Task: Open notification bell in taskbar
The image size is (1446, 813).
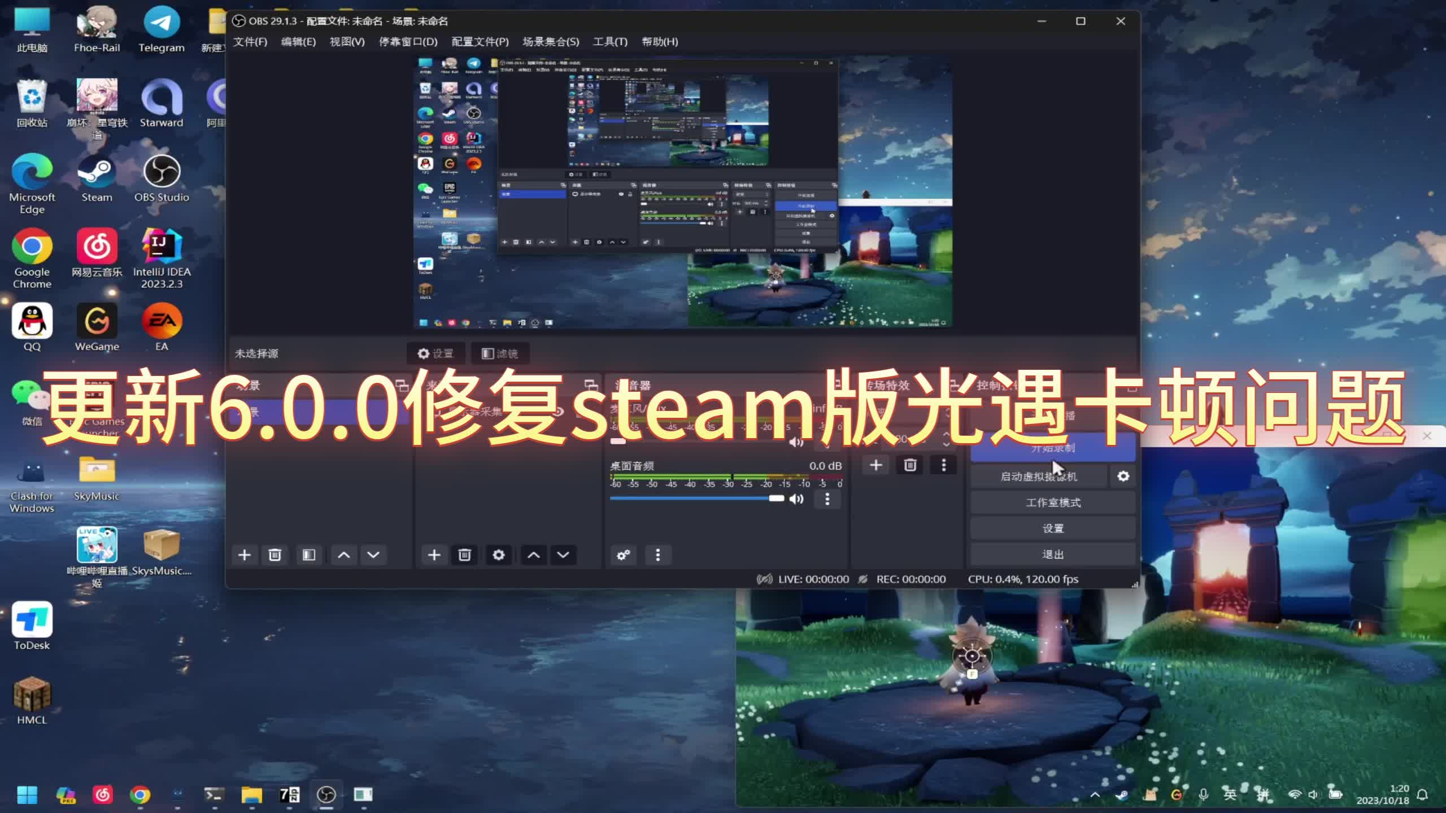Action: pyautogui.click(x=1423, y=795)
